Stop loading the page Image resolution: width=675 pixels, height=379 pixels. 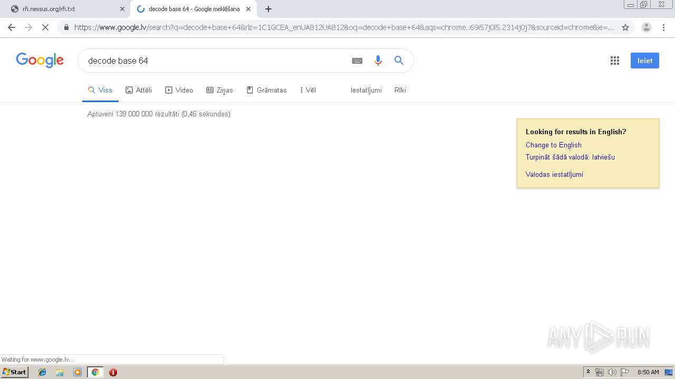(x=45, y=27)
